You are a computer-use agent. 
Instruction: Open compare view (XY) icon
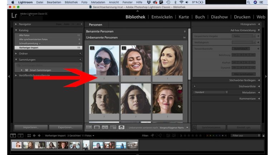pos(105,127)
